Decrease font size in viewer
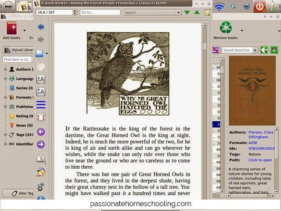The height and width of the screenshot is (211, 281). point(41,92)
